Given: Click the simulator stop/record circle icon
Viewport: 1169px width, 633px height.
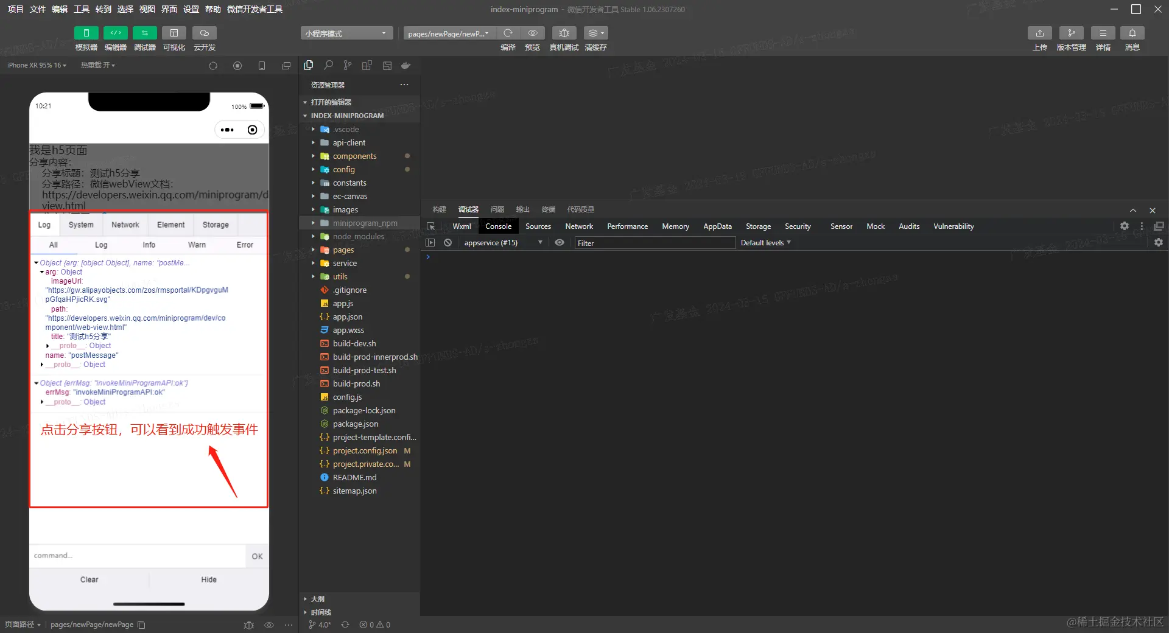Looking at the screenshot, I should 237,66.
